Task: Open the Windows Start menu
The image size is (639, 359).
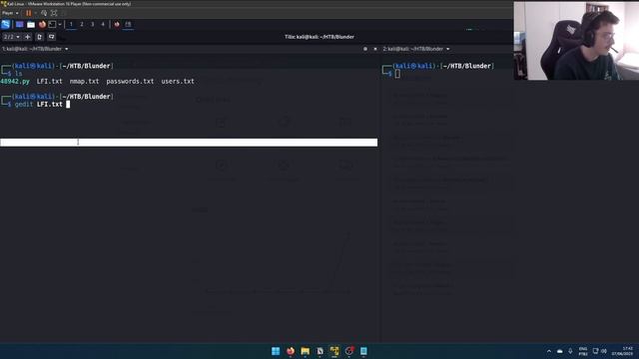Action: point(276,351)
